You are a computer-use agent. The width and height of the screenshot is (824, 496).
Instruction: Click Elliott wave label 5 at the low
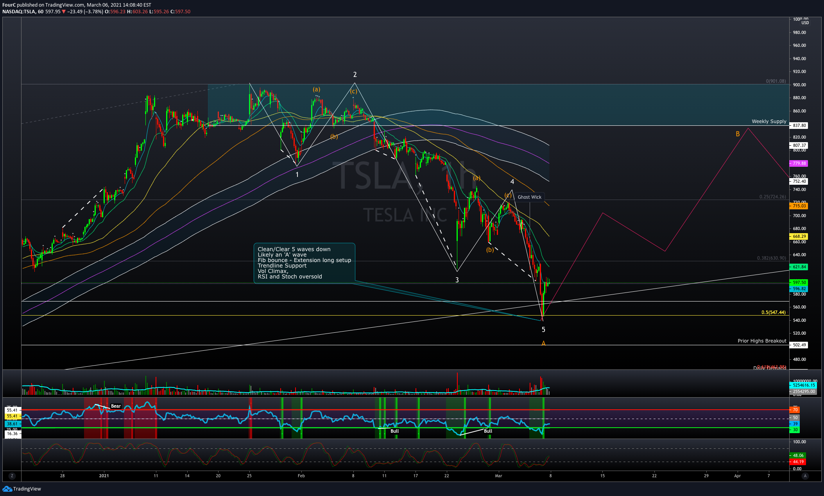pos(543,330)
